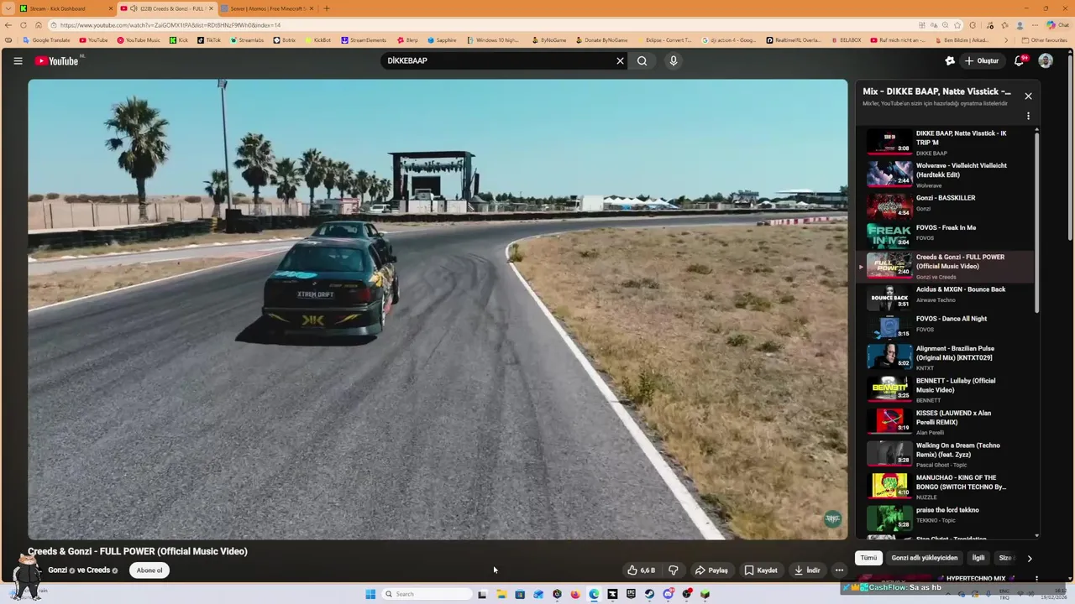
Task: Play Gonzi BASSKILLER from playlist
Action: coord(947,205)
